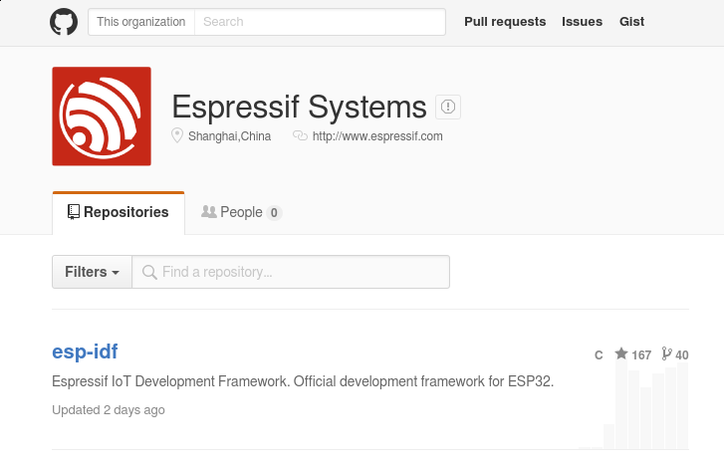Click the link icon before the website URL

(x=300, y=136)
